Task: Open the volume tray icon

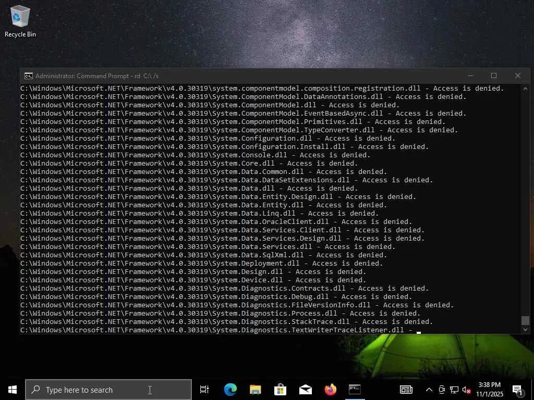Action: 466,390
